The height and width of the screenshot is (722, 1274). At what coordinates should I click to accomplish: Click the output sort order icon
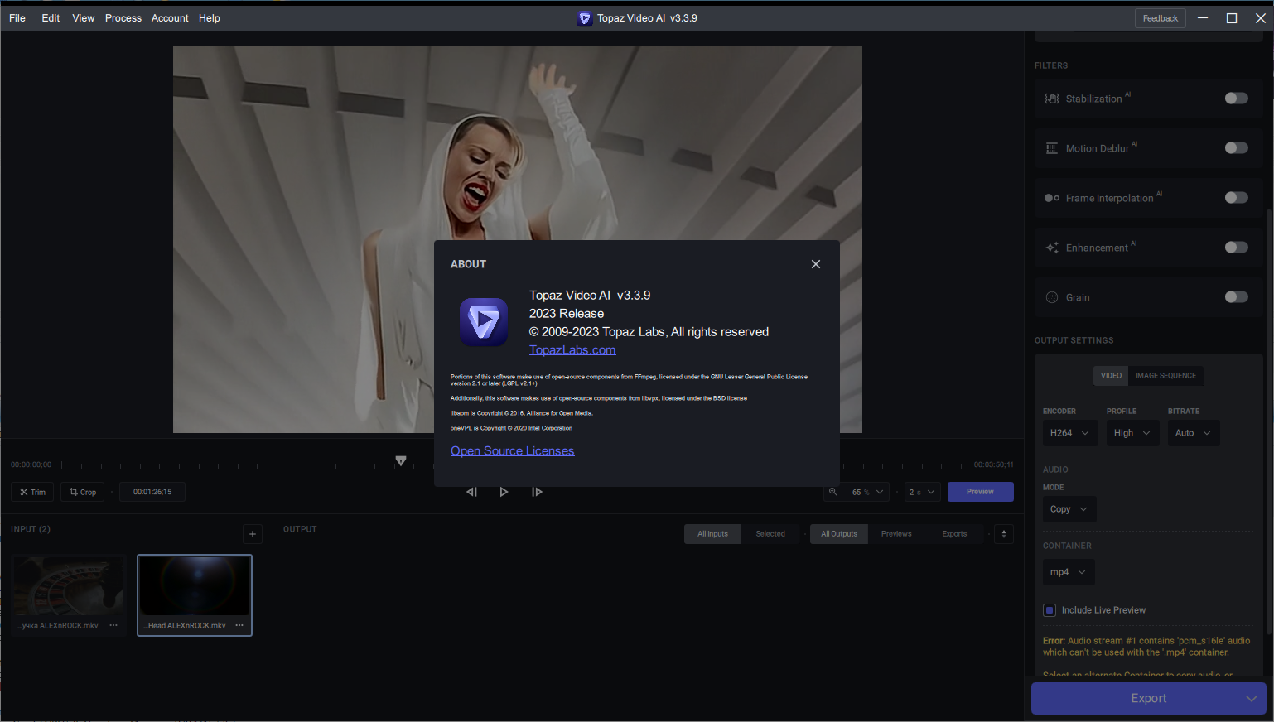point(1004,534)
